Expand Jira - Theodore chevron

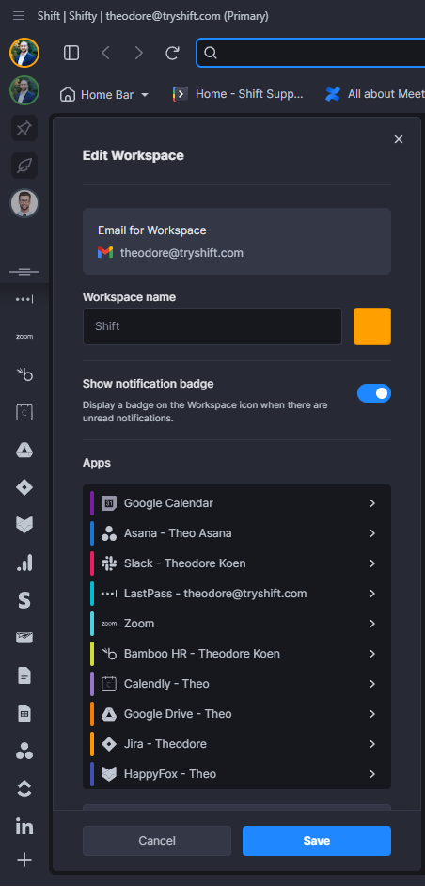pyautogui.click(x=372, y=743)
